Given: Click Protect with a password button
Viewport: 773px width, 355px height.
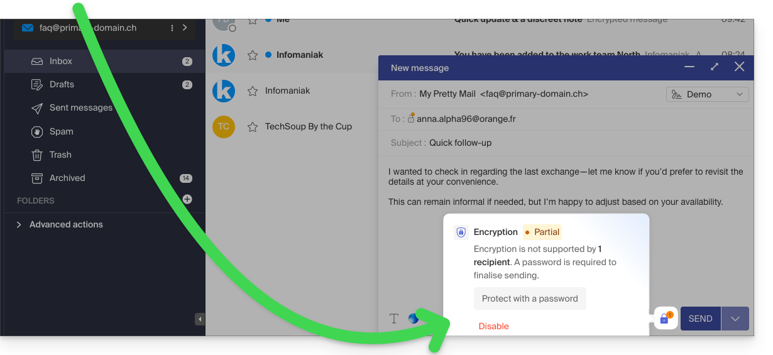Looking at the screenshot, I should (530, 298).
